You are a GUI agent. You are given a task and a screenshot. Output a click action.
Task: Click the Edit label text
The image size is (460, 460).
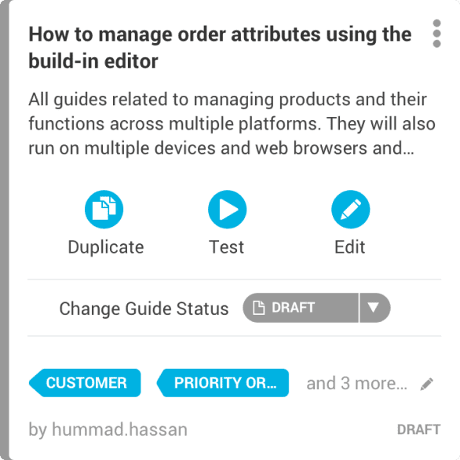349,247
